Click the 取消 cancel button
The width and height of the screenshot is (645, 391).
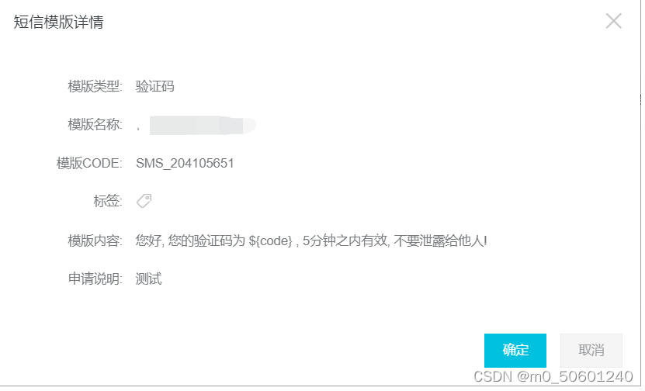pos(591,351)
